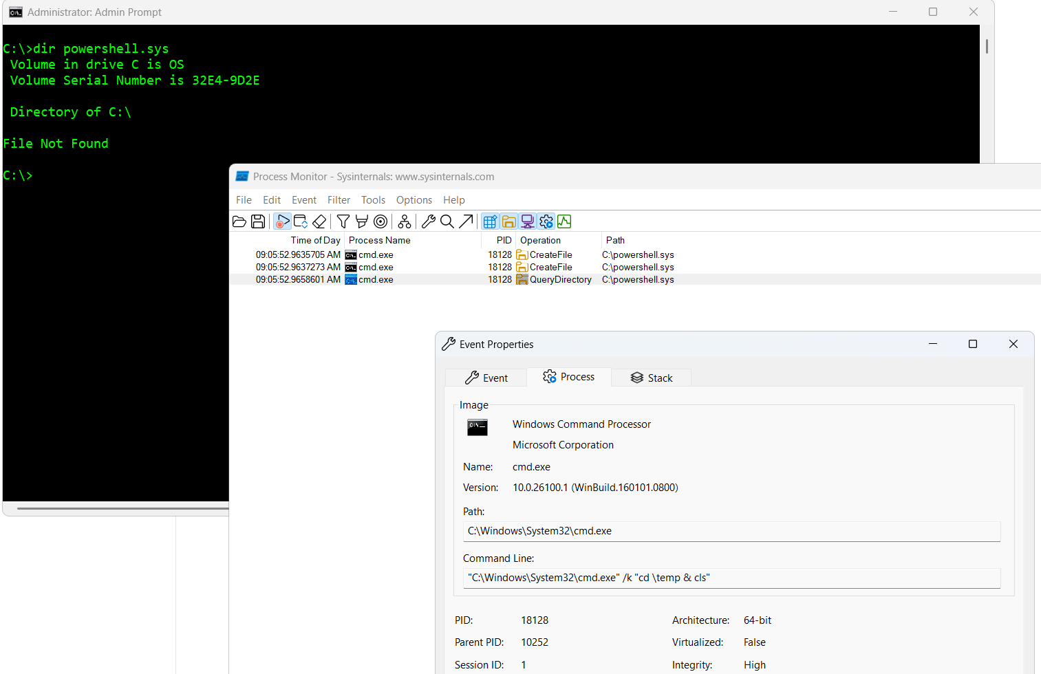
Task: Select the event at 09:05:52.9635705 AM
Action: [634, 254]
